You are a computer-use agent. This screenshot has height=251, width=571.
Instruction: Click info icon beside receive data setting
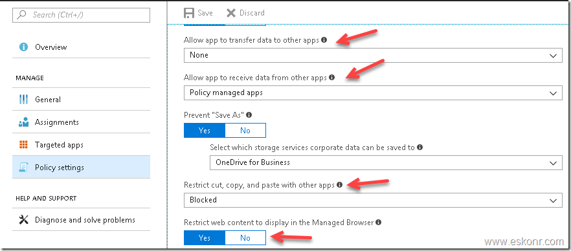331,77
